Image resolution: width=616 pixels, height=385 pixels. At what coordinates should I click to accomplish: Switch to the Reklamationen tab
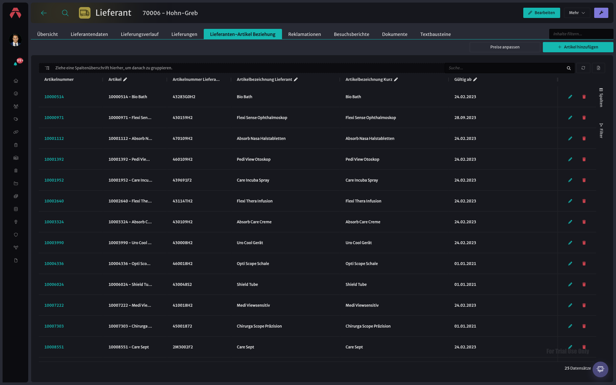click(304, 34)
